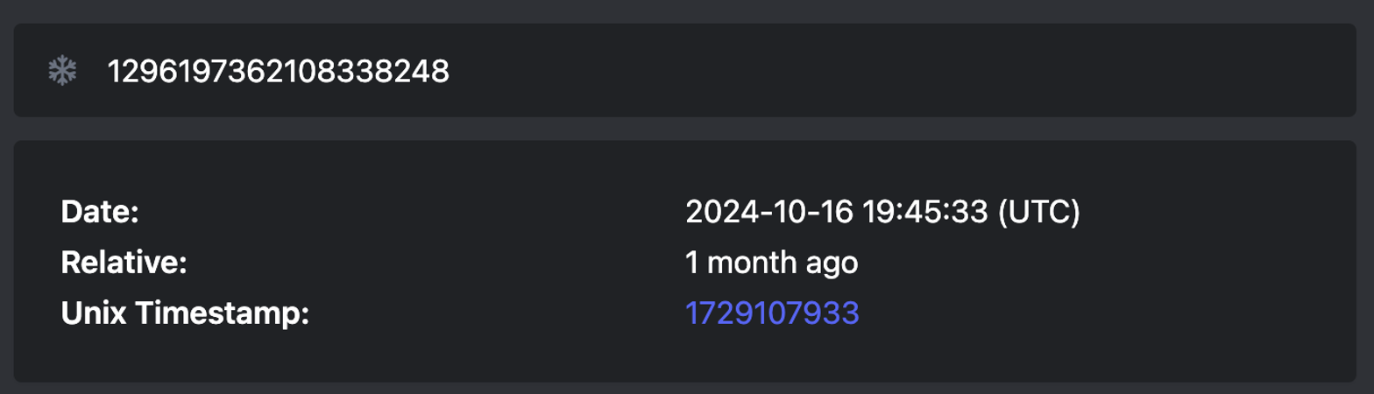Open the Unix timestamp link 1729107933
The image size is (1374, 394).
click(x=772, y=313)
